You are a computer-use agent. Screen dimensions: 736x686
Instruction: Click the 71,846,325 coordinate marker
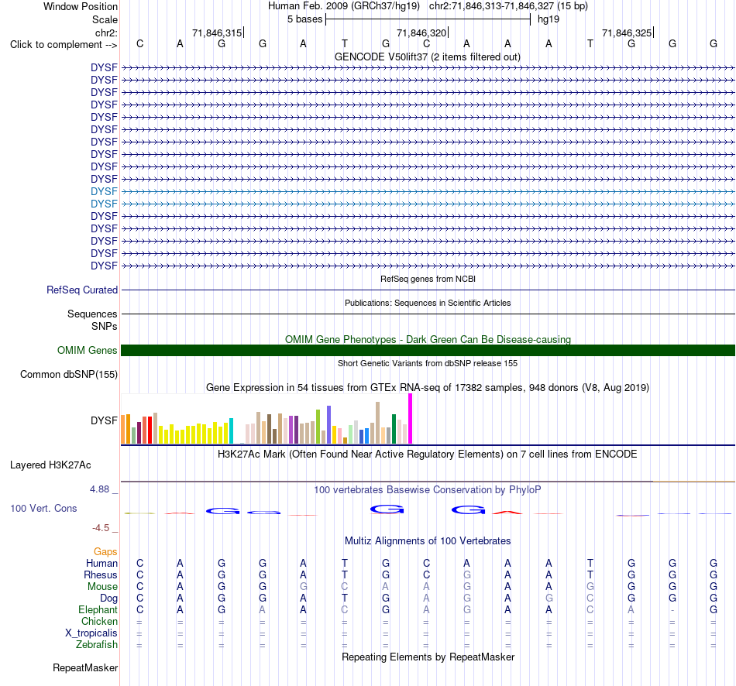[627, 33]
